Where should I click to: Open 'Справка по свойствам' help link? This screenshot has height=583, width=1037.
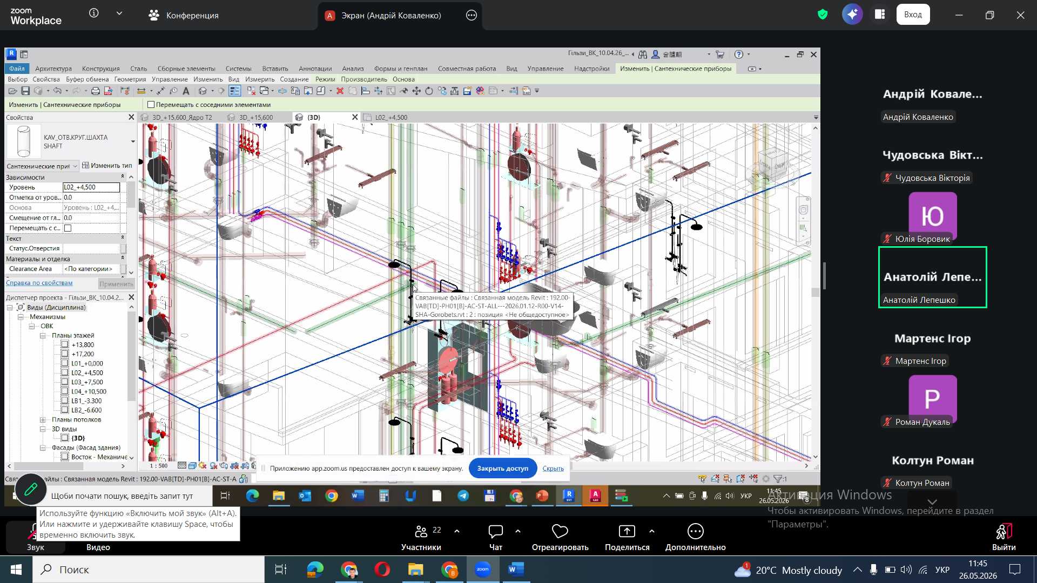tap(39, 283)
